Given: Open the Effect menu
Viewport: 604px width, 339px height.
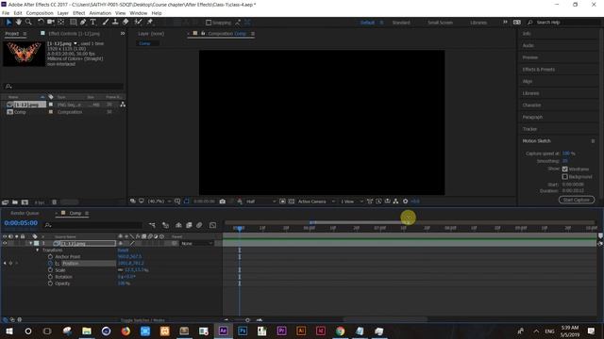Looking at the screenshot, I should coord(79,13).
